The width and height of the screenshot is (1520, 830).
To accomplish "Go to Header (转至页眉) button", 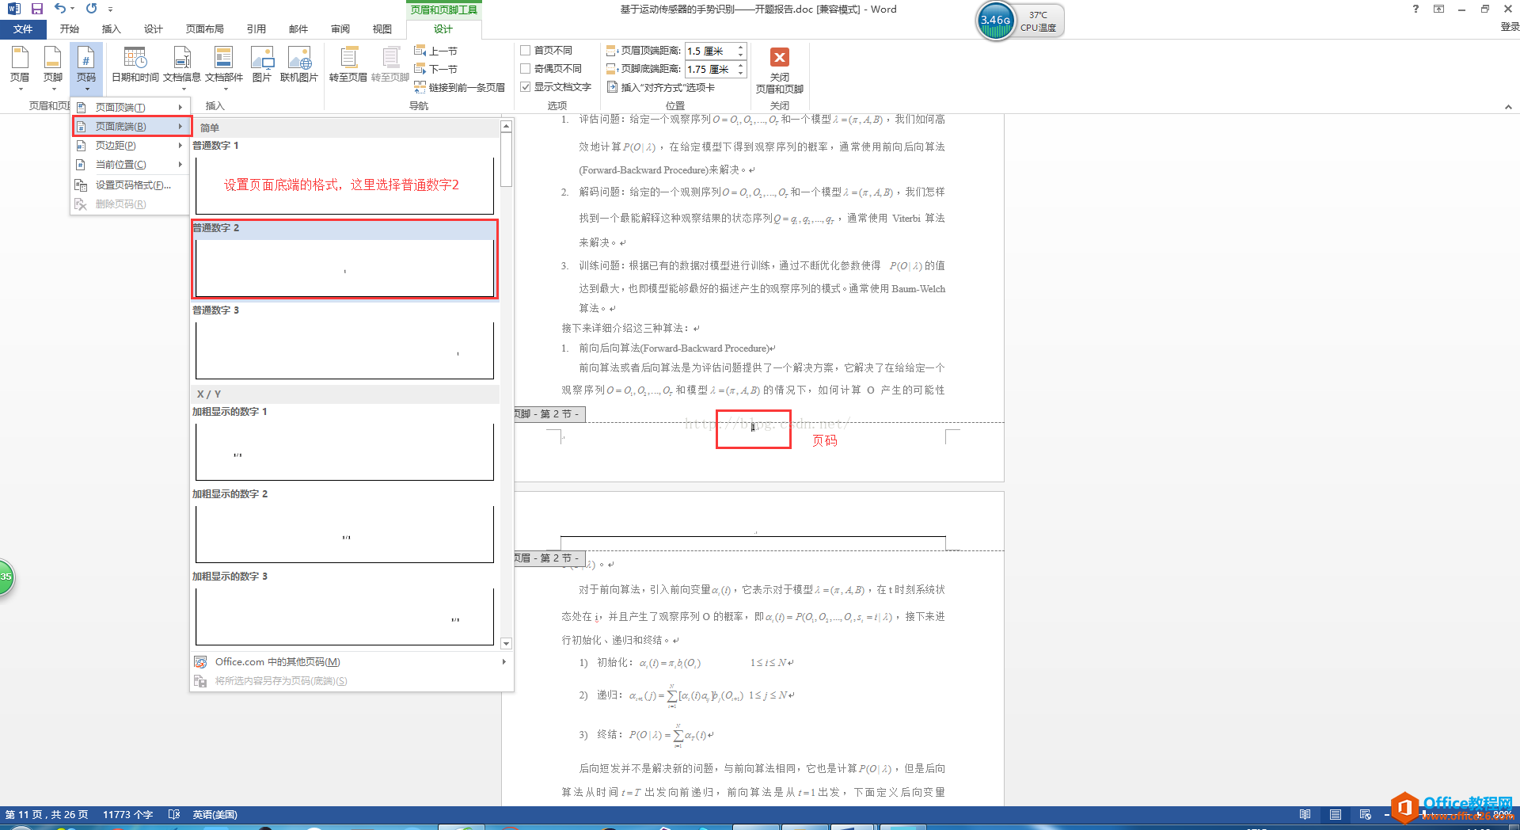I will [348, 65].
